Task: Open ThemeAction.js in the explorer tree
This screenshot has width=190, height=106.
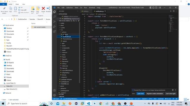Action: (x=67, y=39)
